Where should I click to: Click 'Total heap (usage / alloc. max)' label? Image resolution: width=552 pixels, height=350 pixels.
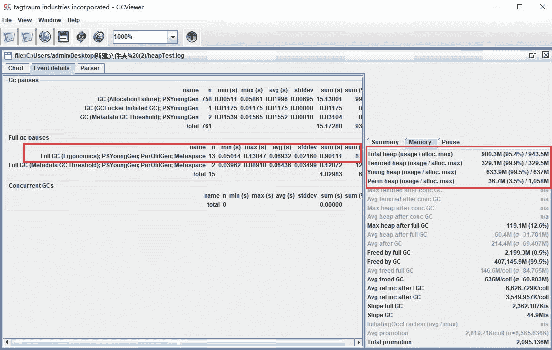coord(410,154)
